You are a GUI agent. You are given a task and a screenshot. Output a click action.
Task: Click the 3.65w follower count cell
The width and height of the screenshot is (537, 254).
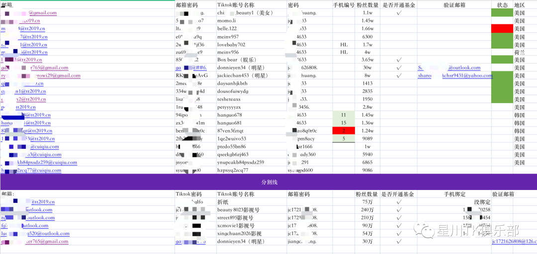367,60
